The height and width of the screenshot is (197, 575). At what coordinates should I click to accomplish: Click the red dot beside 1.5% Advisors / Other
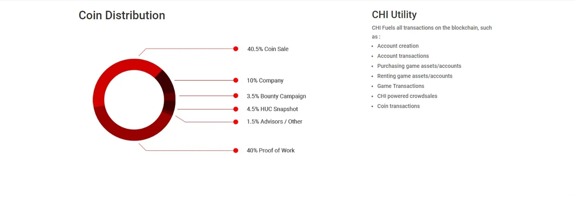pos(235,122)
